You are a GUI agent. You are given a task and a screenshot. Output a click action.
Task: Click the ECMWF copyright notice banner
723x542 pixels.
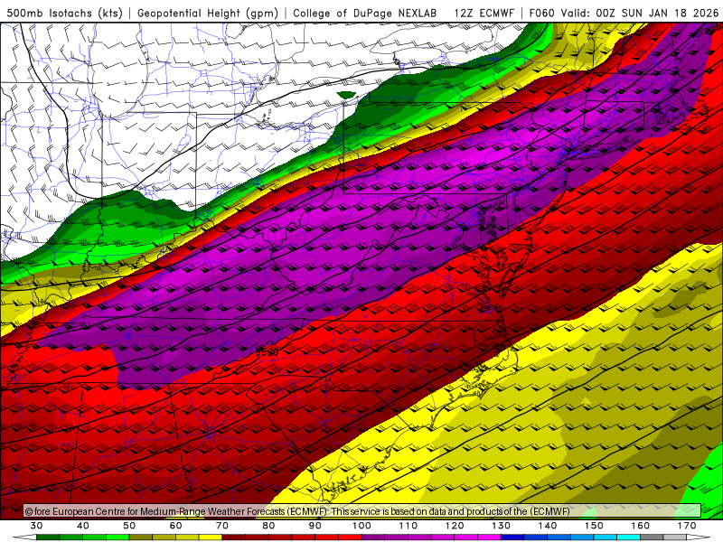pyautogui.click(x=362, y=510)
